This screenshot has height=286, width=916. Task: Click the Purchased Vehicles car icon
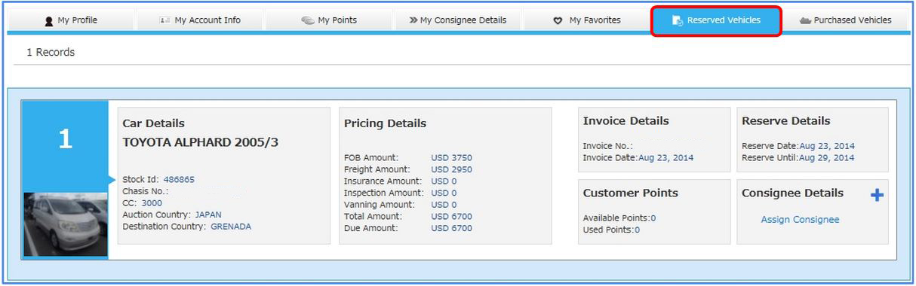tap(805, 20)
